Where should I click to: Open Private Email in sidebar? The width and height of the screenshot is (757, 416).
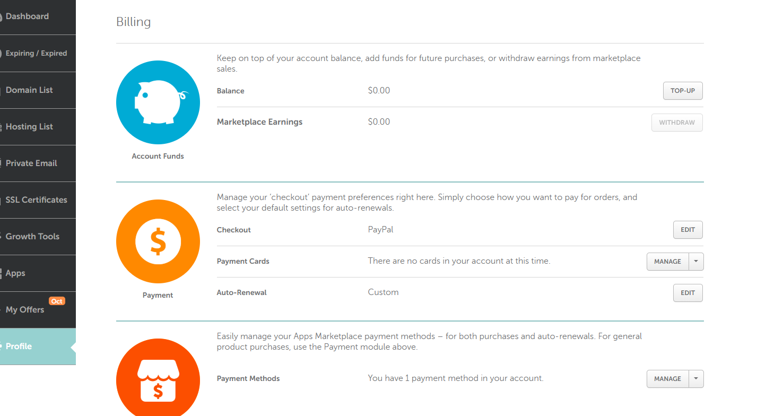(38, 163)
